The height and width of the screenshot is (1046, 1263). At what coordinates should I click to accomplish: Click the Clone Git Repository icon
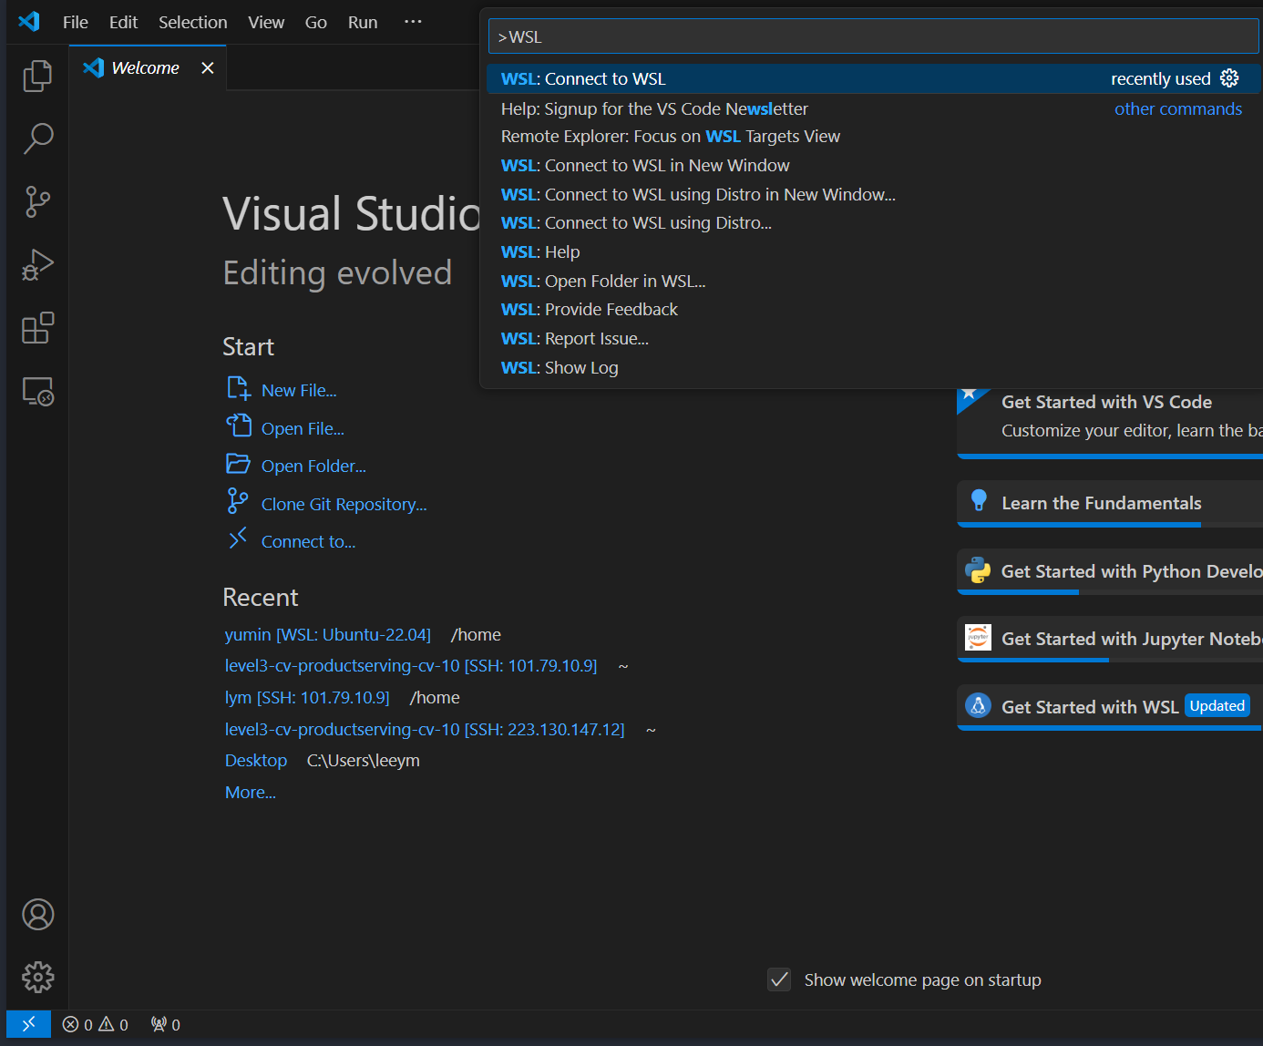pyautogui.click(x=237, y=501)
